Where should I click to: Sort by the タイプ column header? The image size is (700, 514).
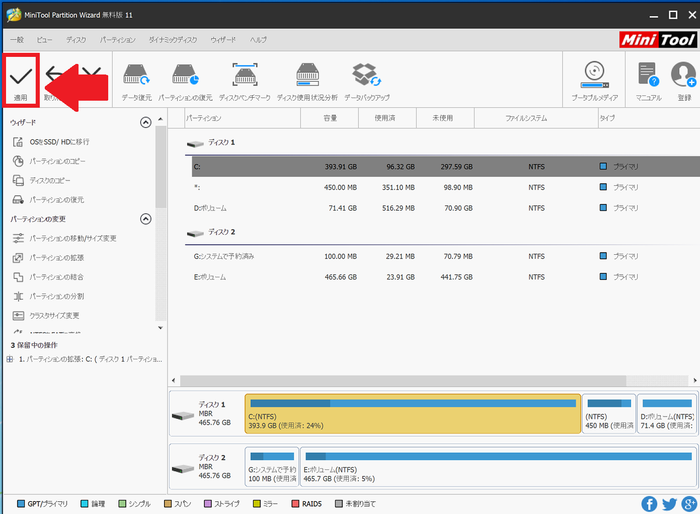[649, 118]
